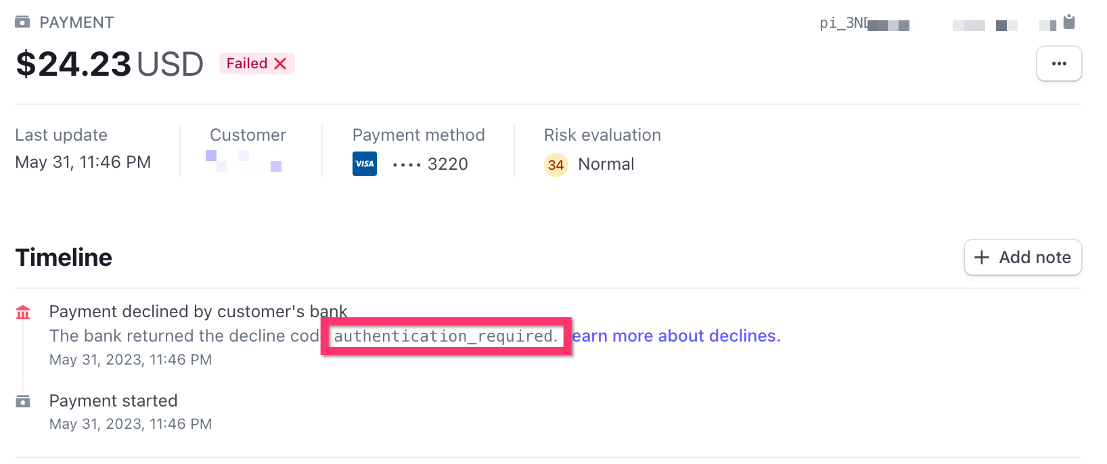The width and height of the screenshot is (1107, 464).
Task: Click the plus icon on Add note
Action: click(x=981, y=258)
